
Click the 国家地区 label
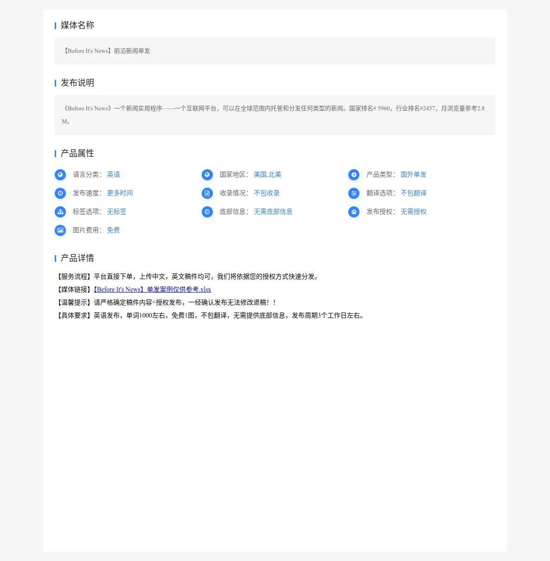[234, 175]
